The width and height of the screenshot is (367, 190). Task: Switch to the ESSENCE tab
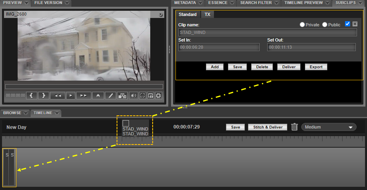point(218,3)
